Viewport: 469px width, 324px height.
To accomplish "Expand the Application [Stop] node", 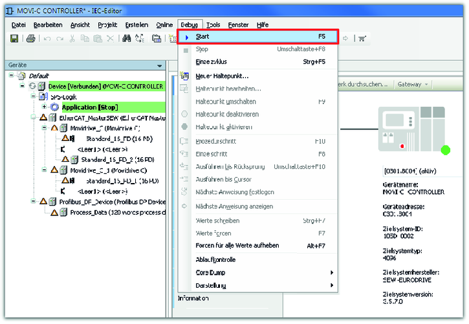I will pos(44,107).
